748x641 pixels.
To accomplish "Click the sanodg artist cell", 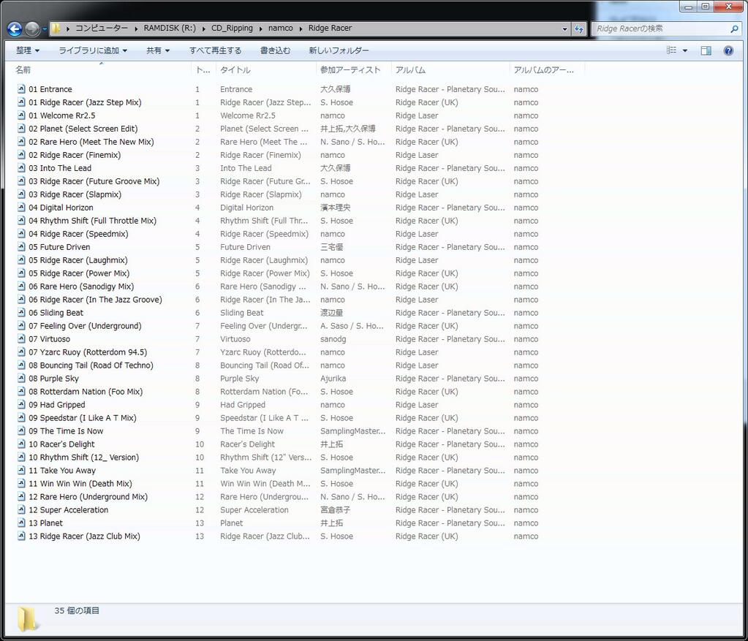I will pyautogui.click(x=333, y=338).
